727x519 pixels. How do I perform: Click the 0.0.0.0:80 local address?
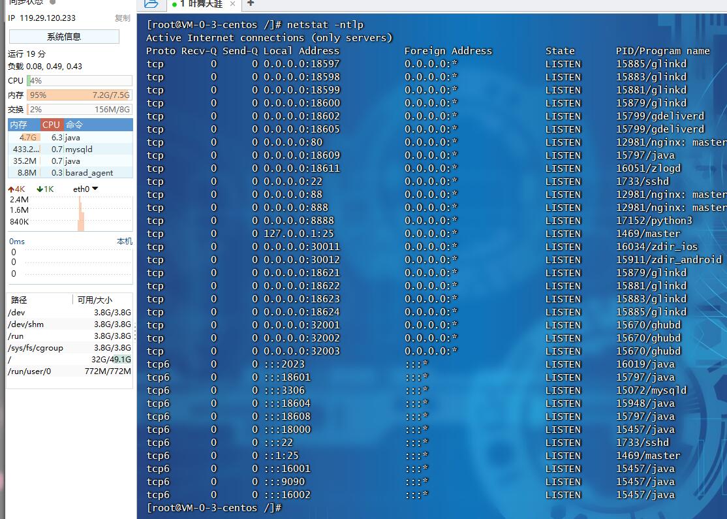tap(293, 142)
